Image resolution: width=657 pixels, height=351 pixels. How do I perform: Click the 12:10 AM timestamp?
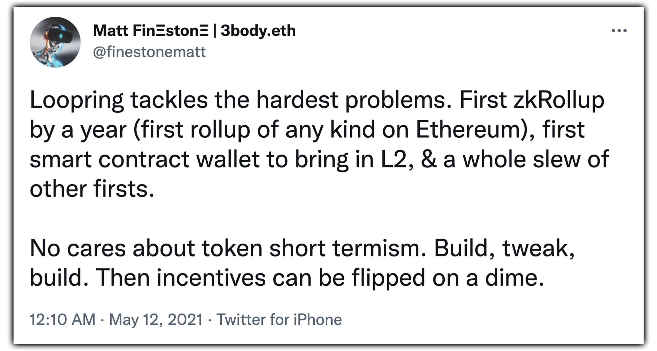point(63,319)
